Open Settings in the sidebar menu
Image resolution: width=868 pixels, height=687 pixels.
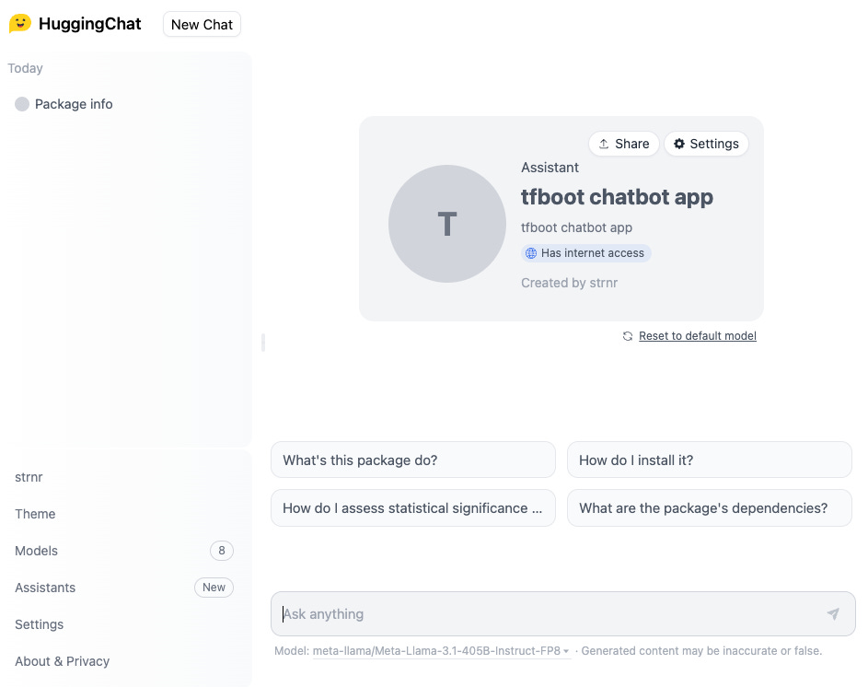pos(40,624)
